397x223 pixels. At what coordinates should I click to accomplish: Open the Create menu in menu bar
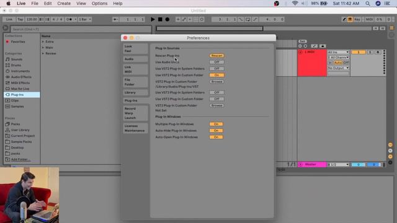[64, 4]
